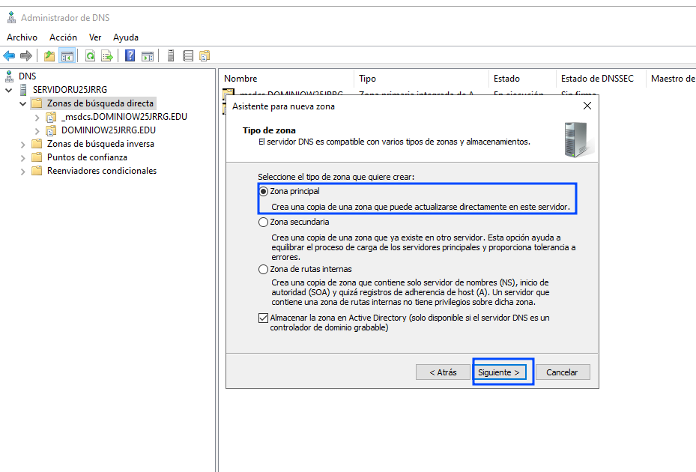Expand Zonas de búsqueda inversa node
The height and width of the screenshot is (472, 696).
tap(22, 145)
